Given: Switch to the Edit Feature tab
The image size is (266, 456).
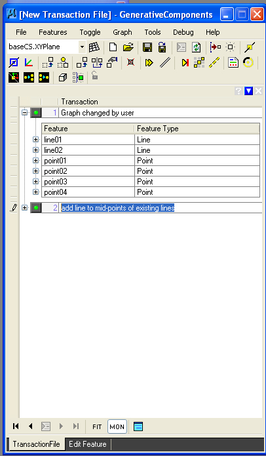Looking at the screenshot, I should coord(88,444).
